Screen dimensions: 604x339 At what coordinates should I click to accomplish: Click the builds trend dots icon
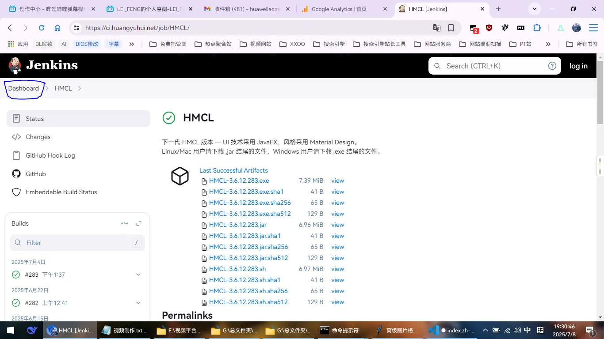[125, 223]
